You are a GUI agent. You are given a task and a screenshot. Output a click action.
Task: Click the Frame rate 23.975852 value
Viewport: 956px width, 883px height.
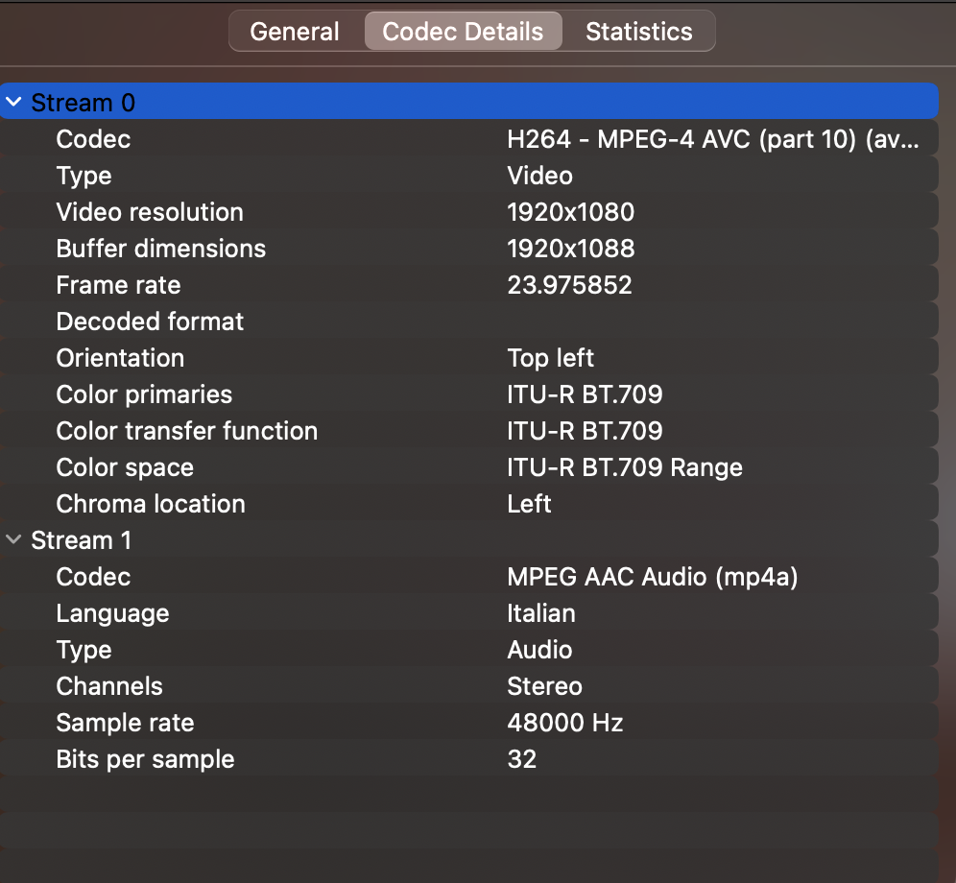(569, 285)
